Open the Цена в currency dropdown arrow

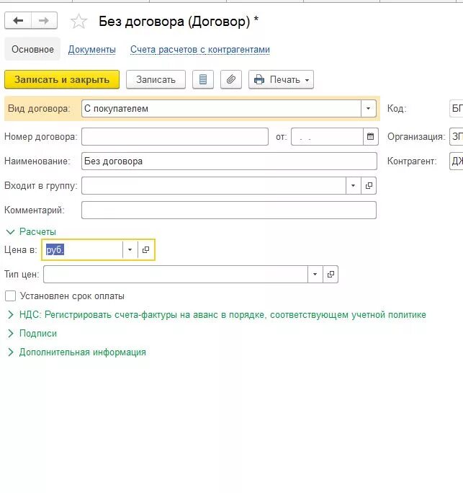point(130,249)
